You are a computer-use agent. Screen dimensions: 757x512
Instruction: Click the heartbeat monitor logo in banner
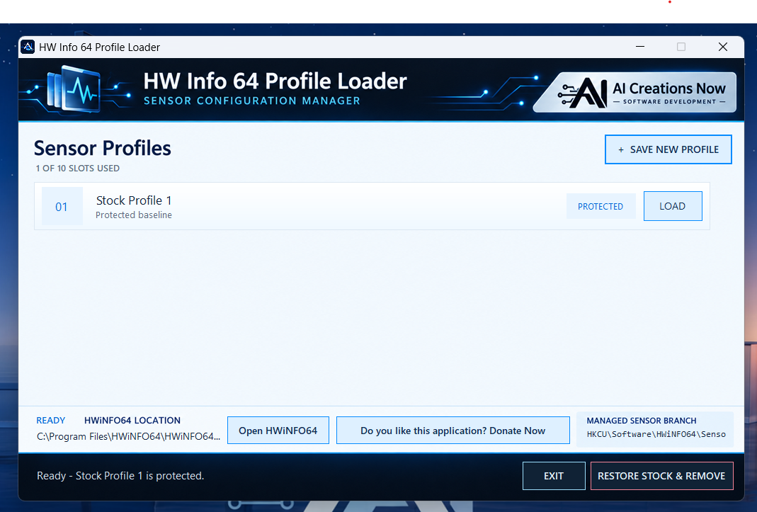click(74, 89)
